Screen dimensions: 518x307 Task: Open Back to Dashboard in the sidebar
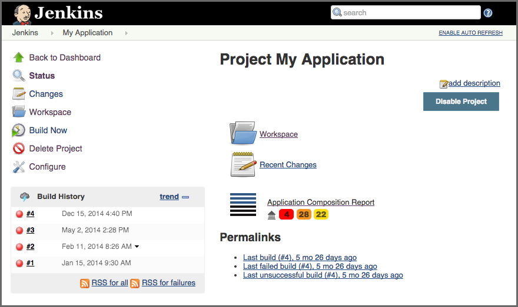point(65,58)
